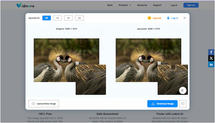215x123 pixels.
Task: Go to the Support page
Action: [x=157, y=5]
